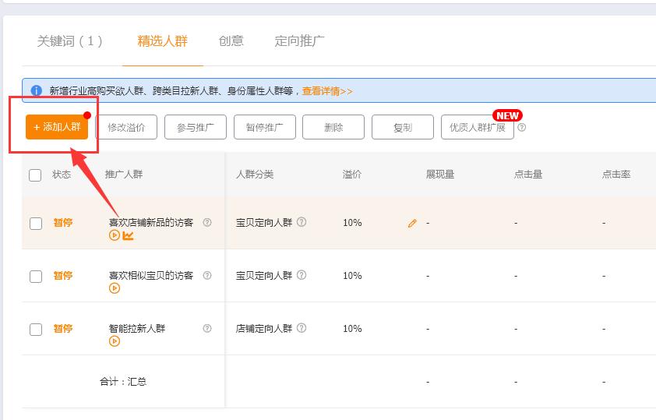The width and height of the screenshot is (656, 420).
Task: Click 暂停 status in 喜欢店铺新品的访客 row
Action: [63, 223]
